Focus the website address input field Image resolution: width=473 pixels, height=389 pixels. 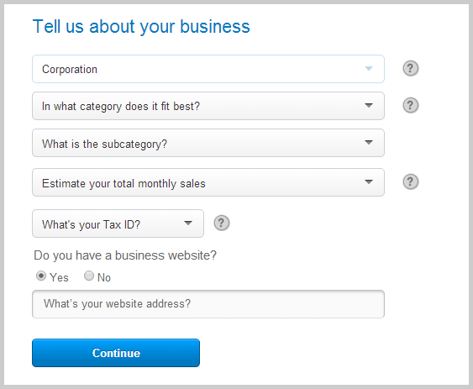(208, 304)
